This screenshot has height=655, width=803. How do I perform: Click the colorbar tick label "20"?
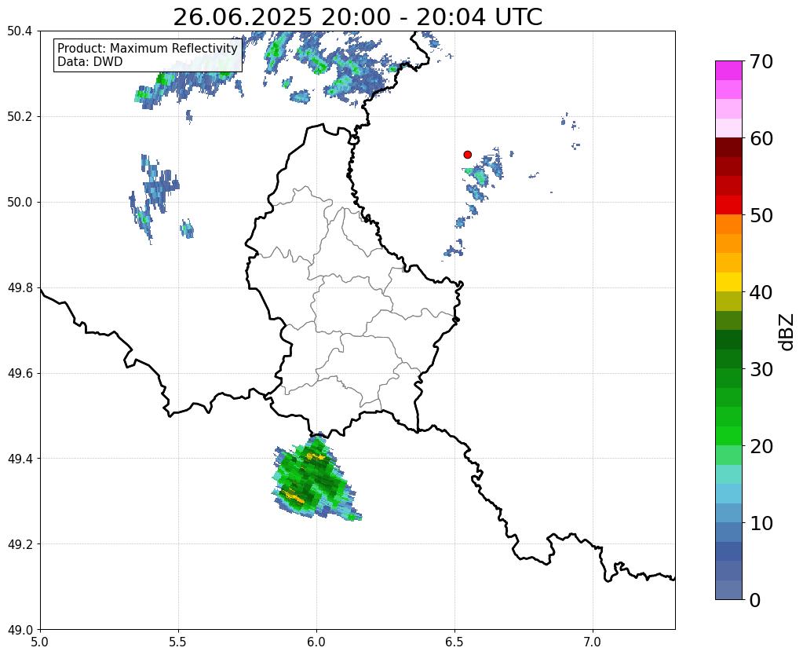761,446
